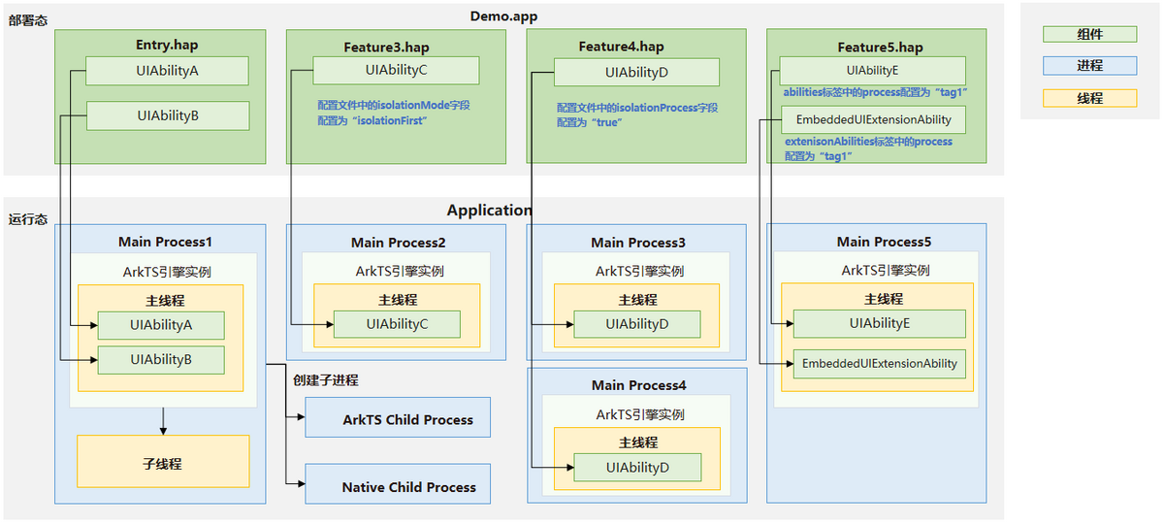
Task: Click UIAbilityC in Feature3.hap
Action: 396,71
